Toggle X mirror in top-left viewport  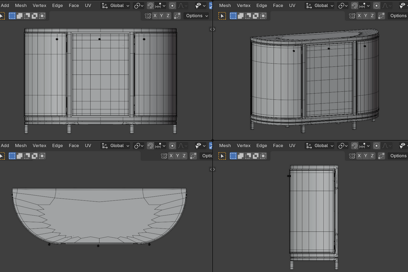coord(155,16)
